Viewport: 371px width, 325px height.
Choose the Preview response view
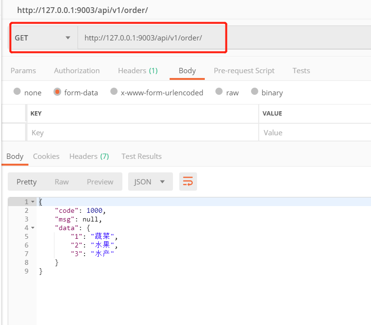pyautogui.click(x=100, y=182)
